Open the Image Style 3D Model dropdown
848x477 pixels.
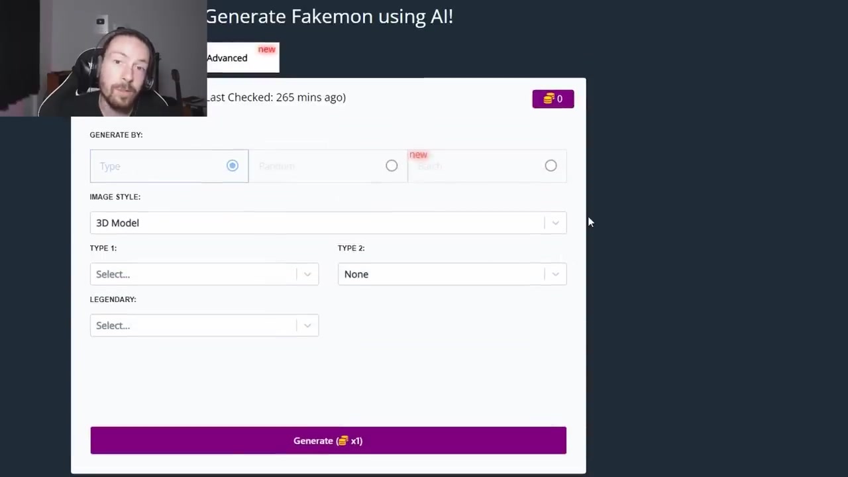(328, 223)
